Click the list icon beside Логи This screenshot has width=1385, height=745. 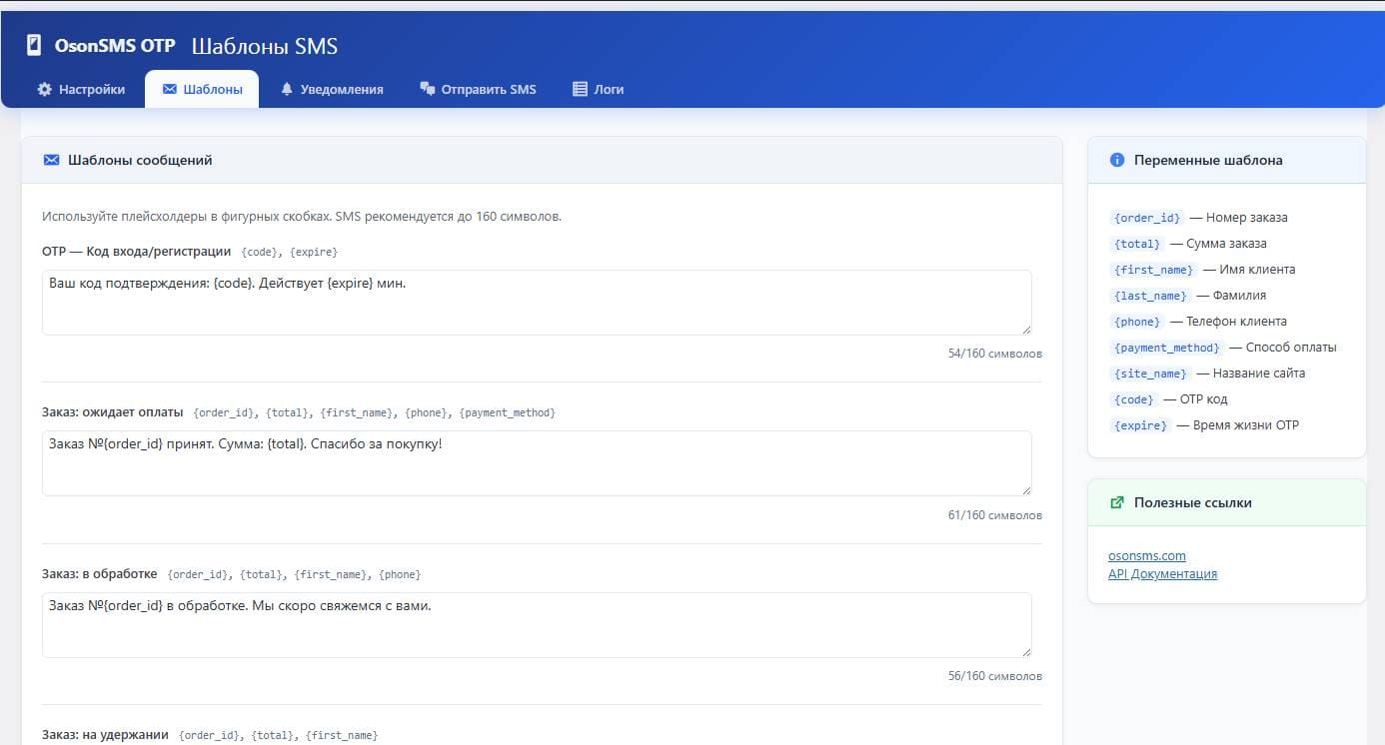pyautogui.click(x=580, y=89)
